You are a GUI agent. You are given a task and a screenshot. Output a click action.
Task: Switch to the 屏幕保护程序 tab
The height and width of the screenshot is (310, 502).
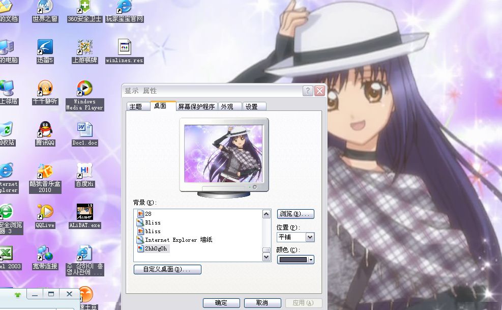[196, 106]
